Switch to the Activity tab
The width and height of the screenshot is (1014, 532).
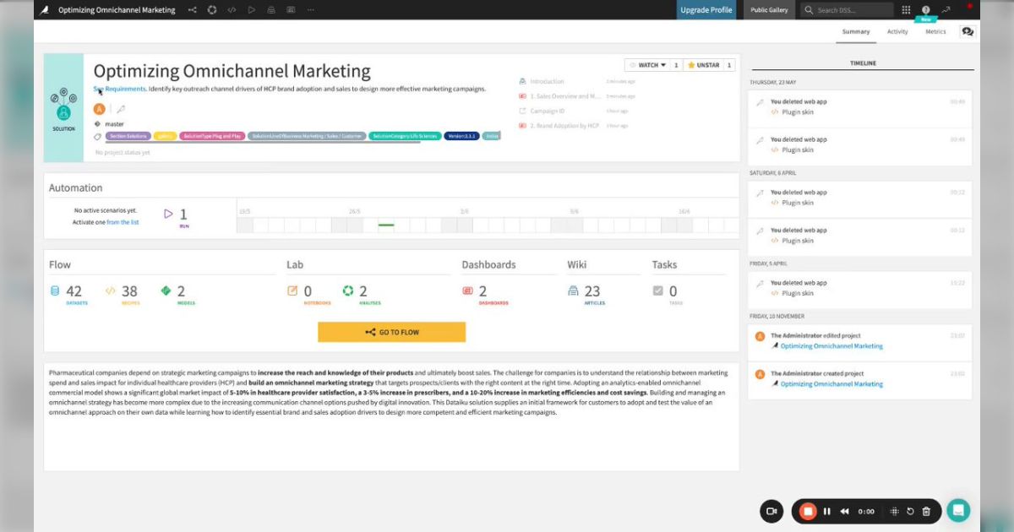(x=897, y=32)
